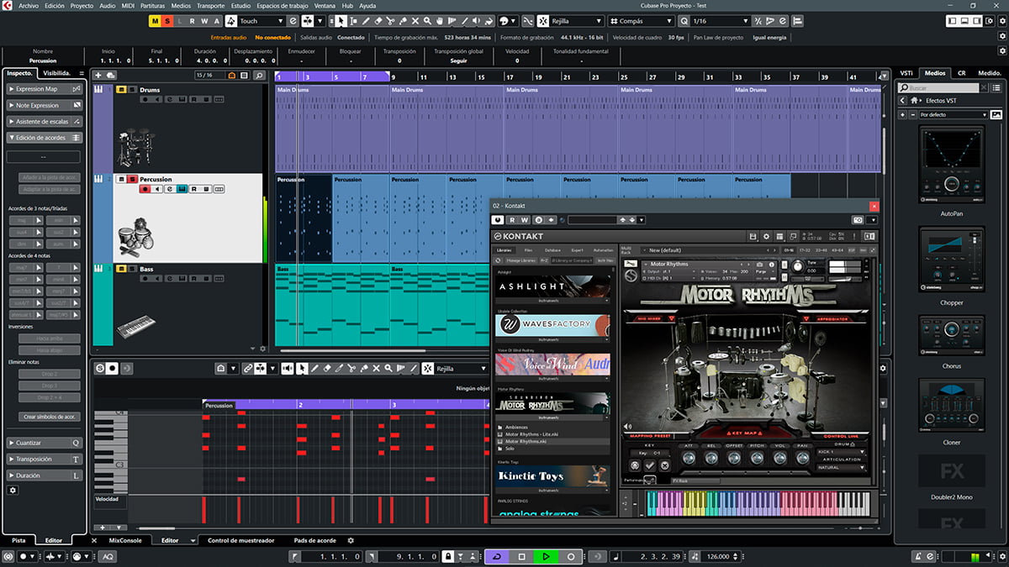Switch to the MixConsole tab
The width and height of the screenshot is (1009, 567).
coord(126,540)
